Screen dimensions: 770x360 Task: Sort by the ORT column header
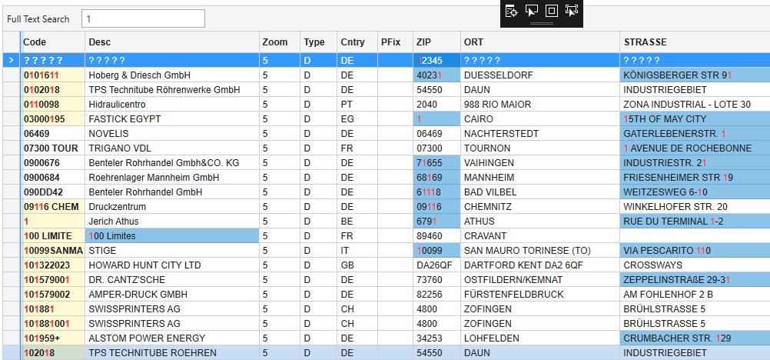[x=540, y=42]
